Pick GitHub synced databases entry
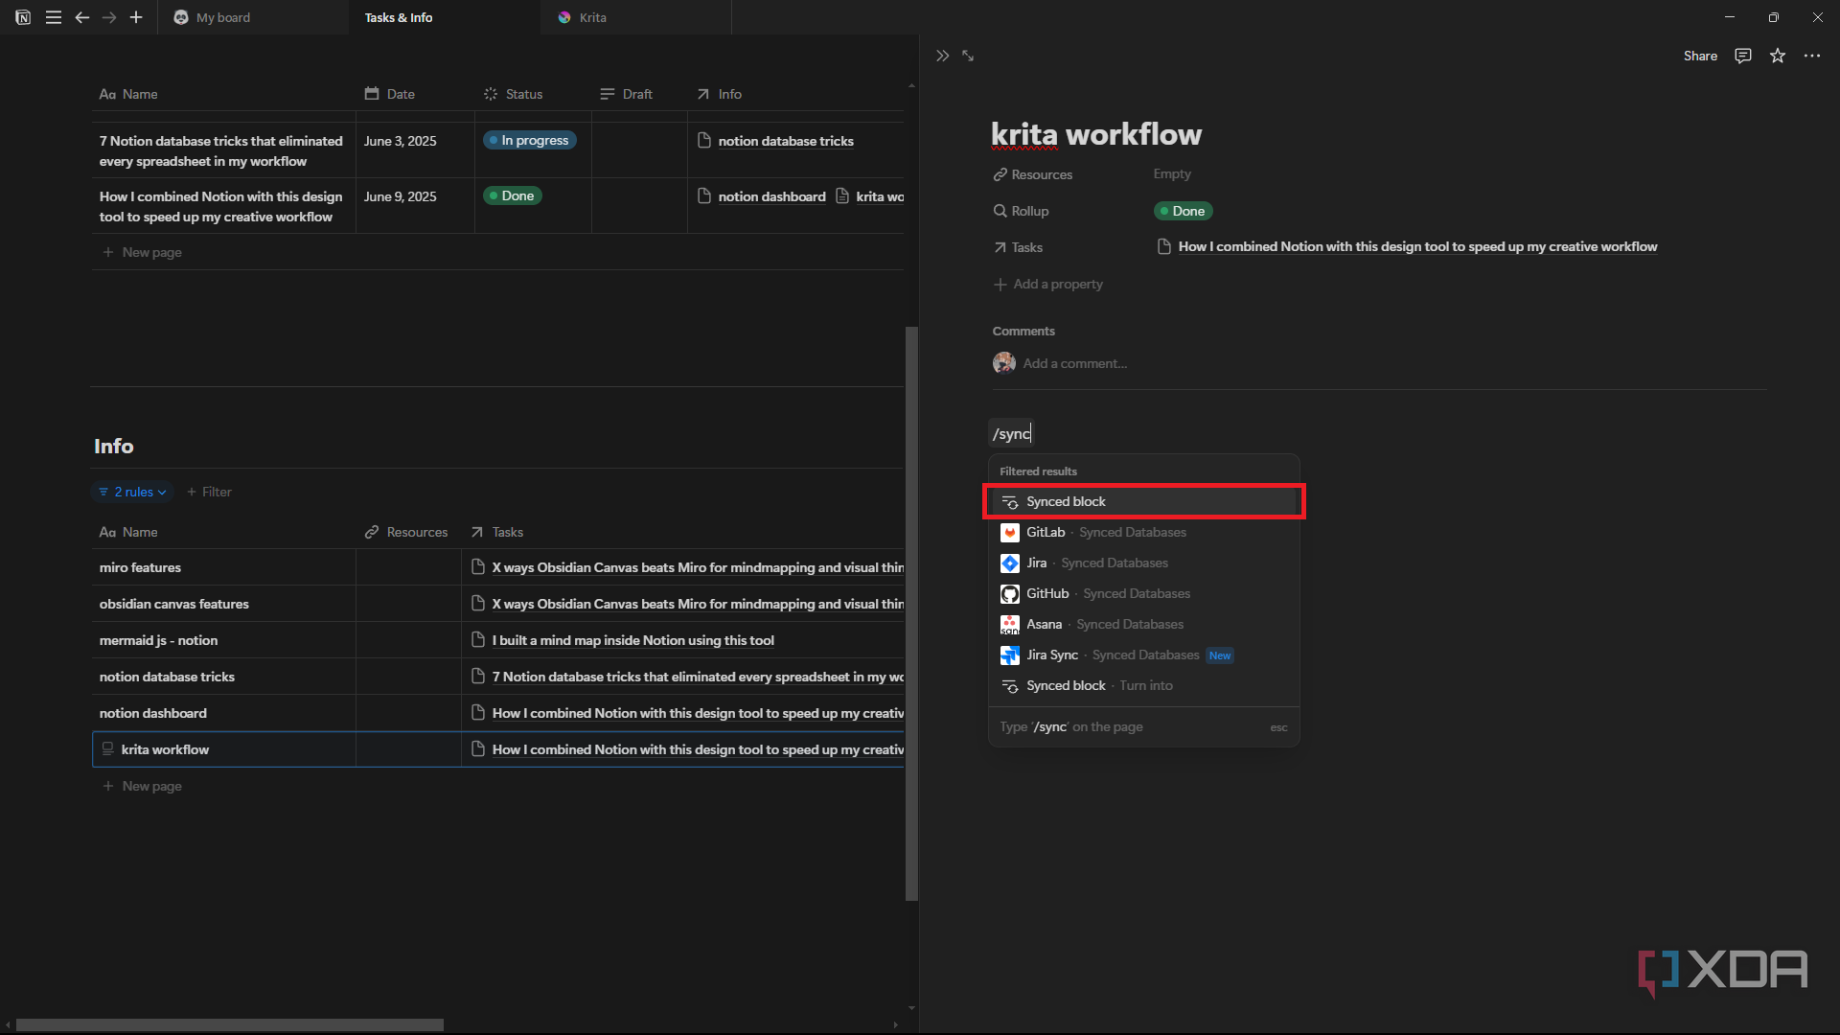The height and width of the screenshot is (1035, 1840). (x=1144, y=593)
